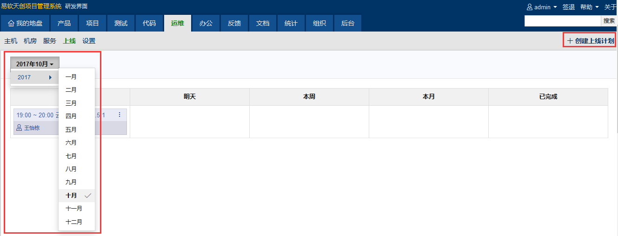Expand the 2017年10月 date dropdown
This screenshot has width=618, height=236.
35,64
